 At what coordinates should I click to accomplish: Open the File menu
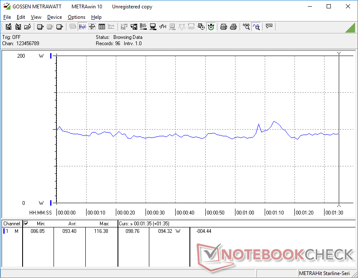pyautogui.click(x=7, y=17)
